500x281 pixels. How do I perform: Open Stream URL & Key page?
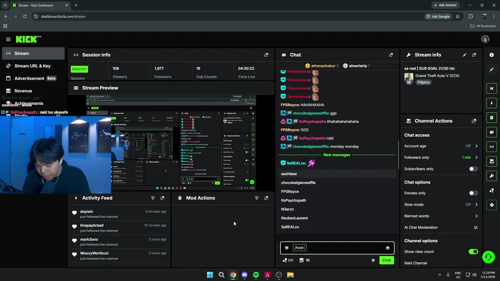coord(33,66)
